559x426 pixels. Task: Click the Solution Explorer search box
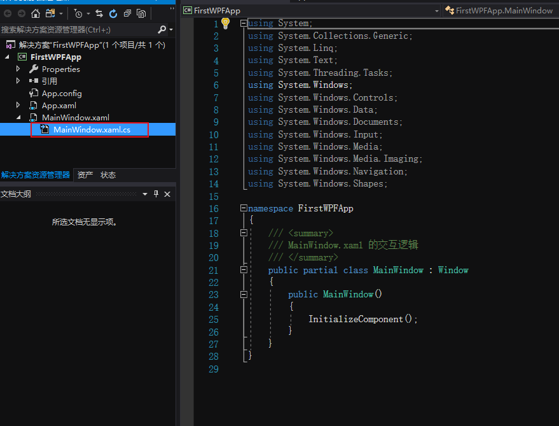(76, 29)
